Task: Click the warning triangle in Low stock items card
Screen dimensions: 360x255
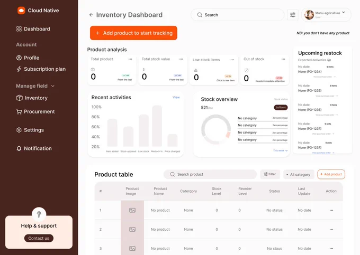Action: point(195,70)
